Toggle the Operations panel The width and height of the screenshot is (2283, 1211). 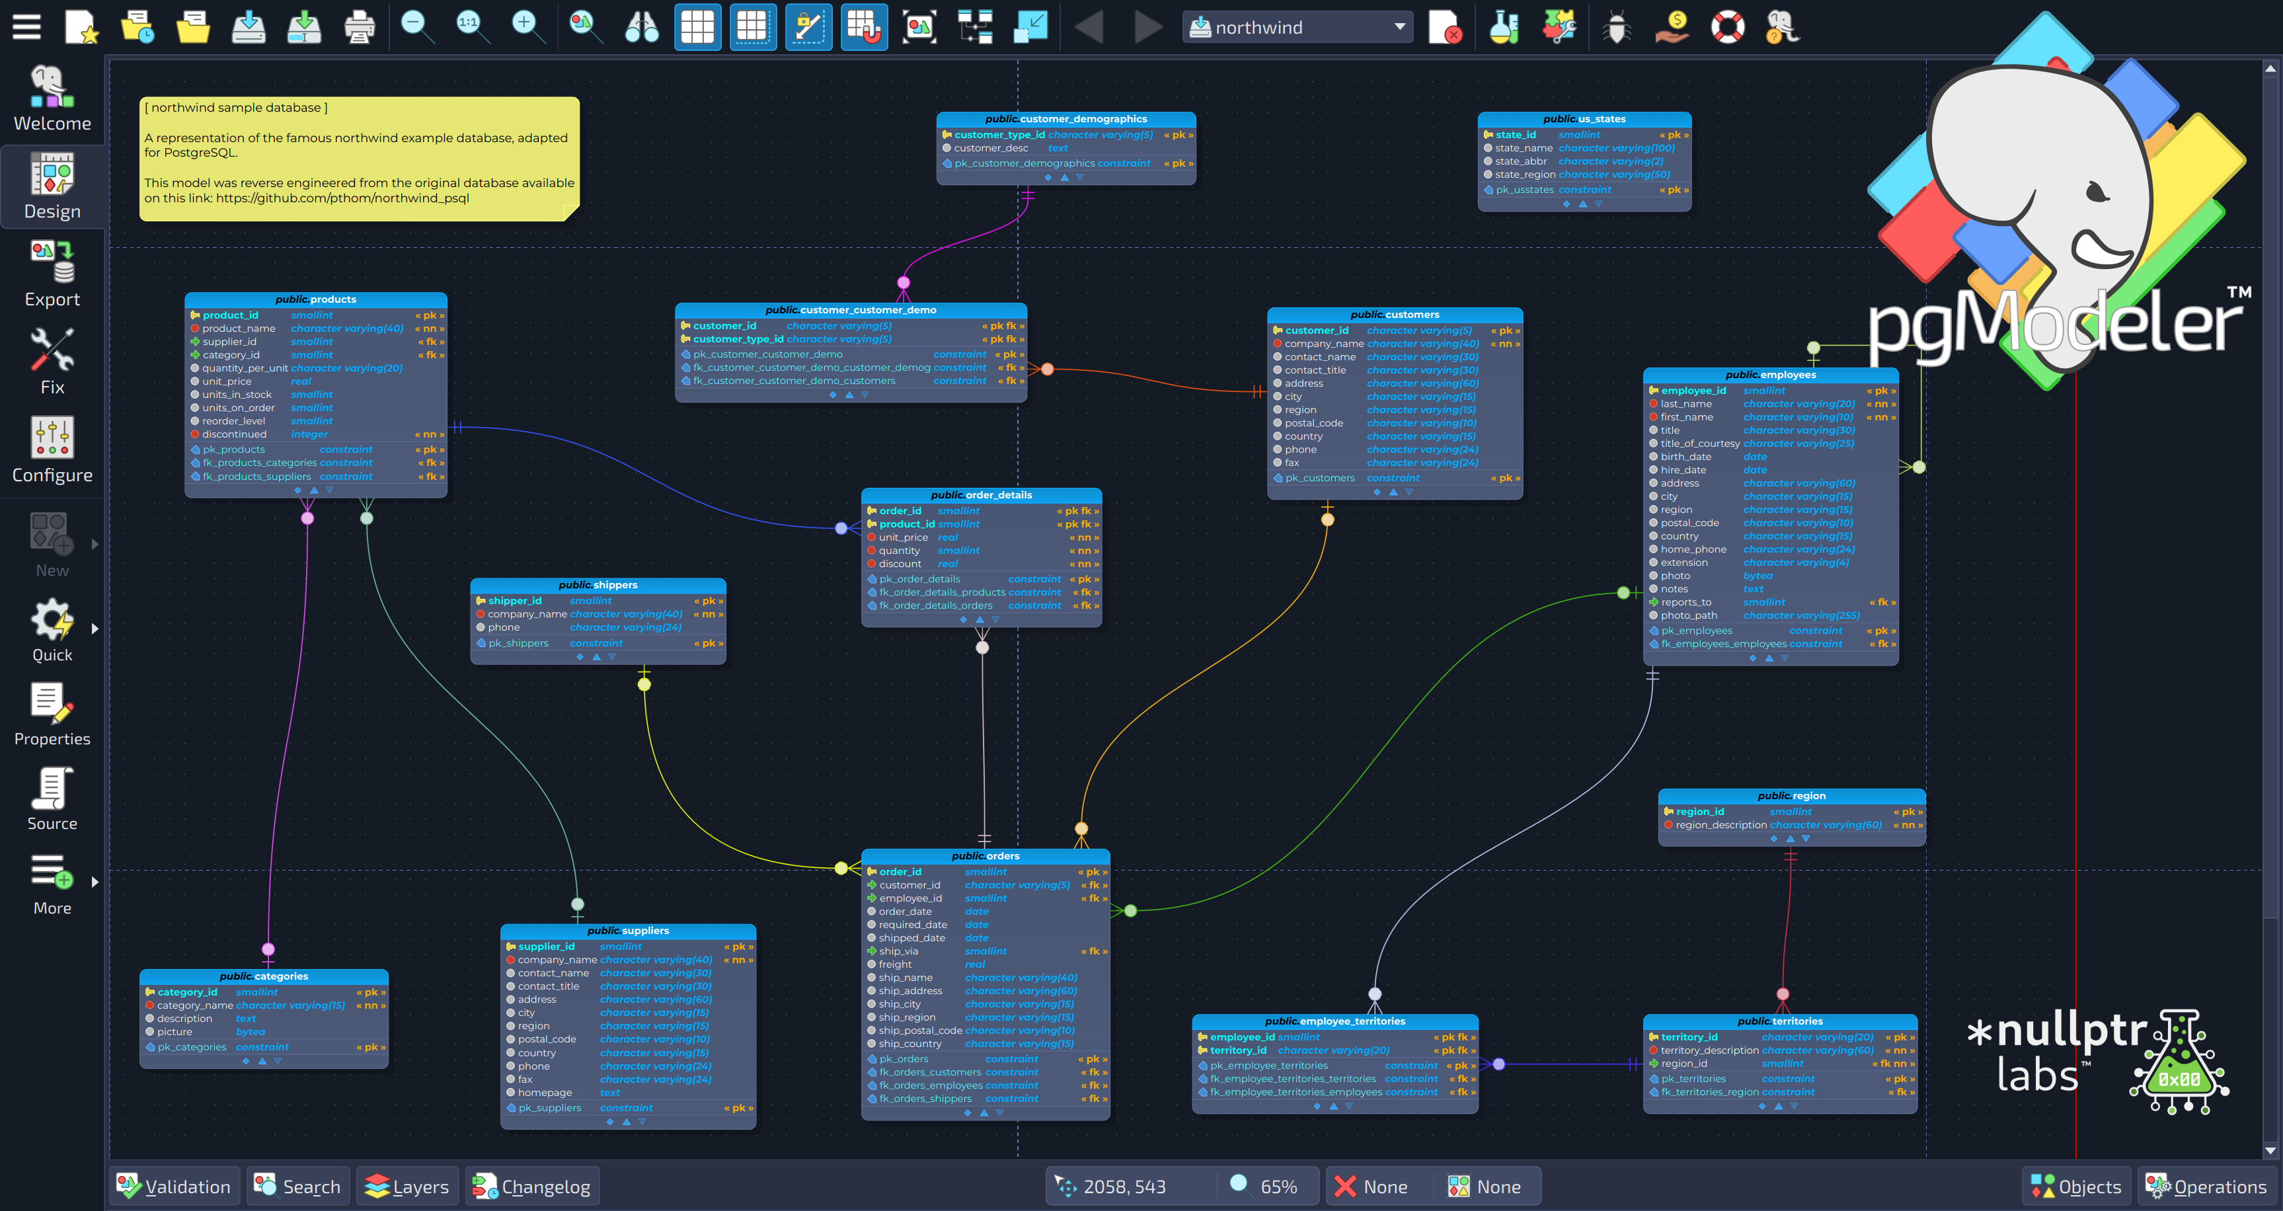(2207, 1186)
